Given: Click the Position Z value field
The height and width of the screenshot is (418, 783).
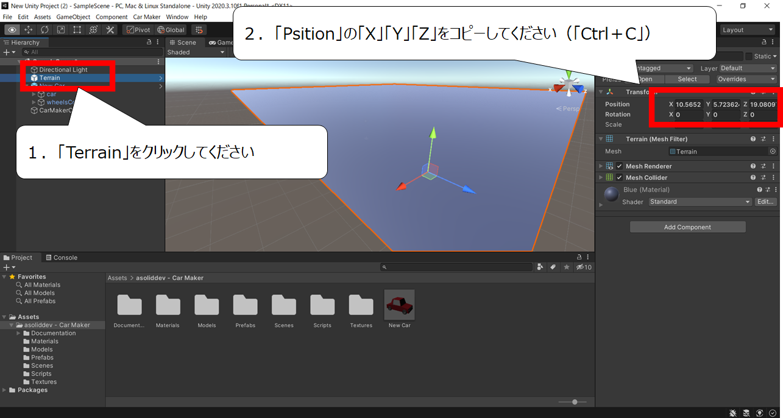Looking at the screenshot, I should pos(763,104).
